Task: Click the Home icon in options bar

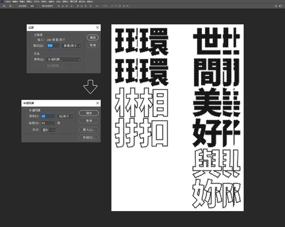Action: coord(4,6)
